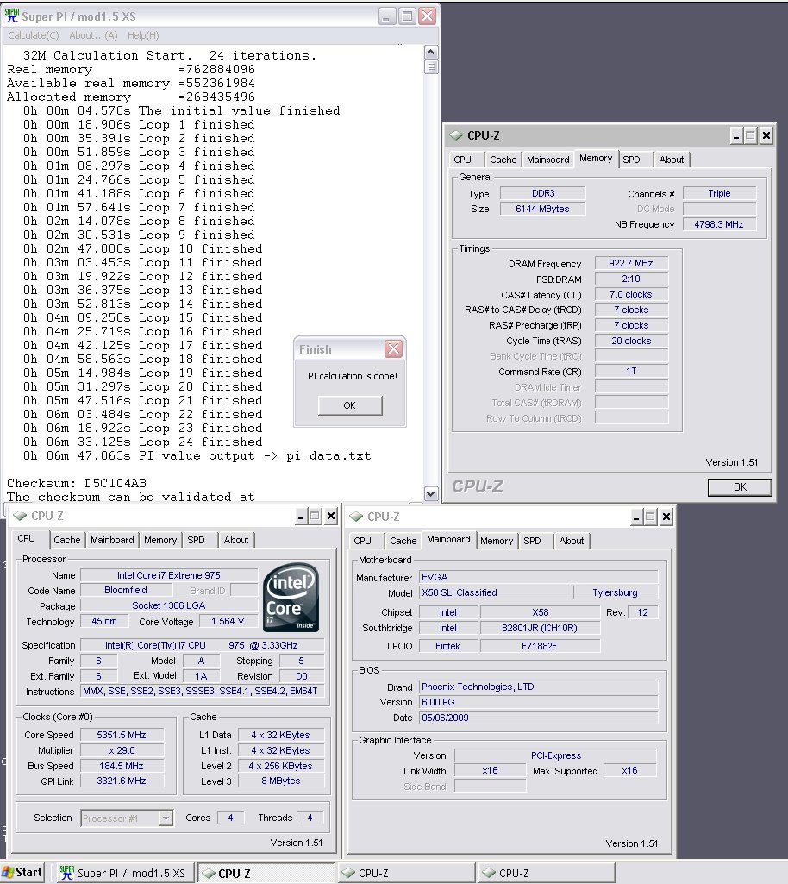Click the BIOS date 05/06/2009 field
This screenshot has width=788, height=884.
(538, 718)
